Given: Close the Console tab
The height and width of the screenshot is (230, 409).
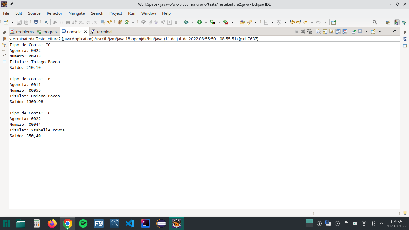Looking at the screenshot, I should coord(85,31).
